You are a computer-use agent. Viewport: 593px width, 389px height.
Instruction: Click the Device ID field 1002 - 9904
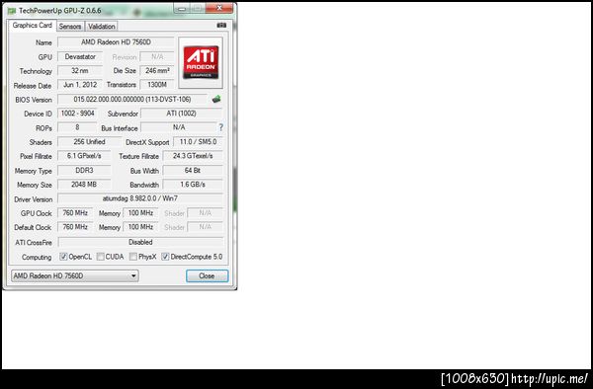(x=77, y=114)
